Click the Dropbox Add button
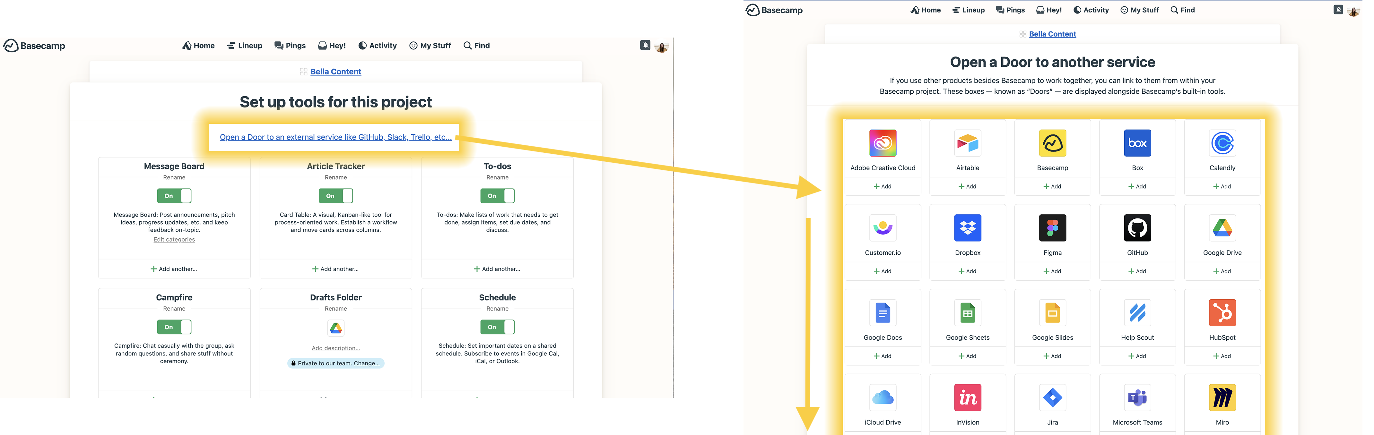The image size is (1374, 435). tap(967, 271)
